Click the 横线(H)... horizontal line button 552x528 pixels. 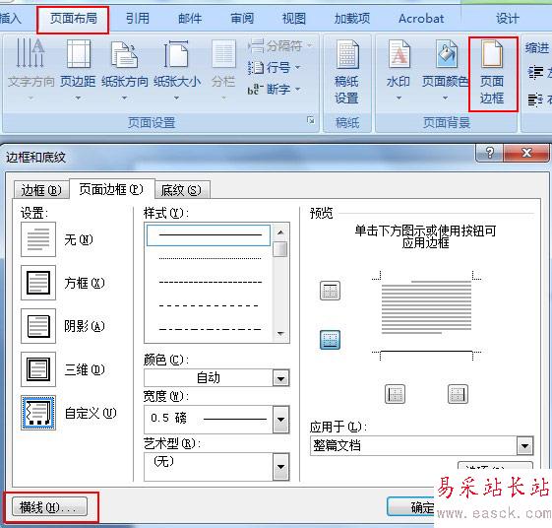point(49,507)
